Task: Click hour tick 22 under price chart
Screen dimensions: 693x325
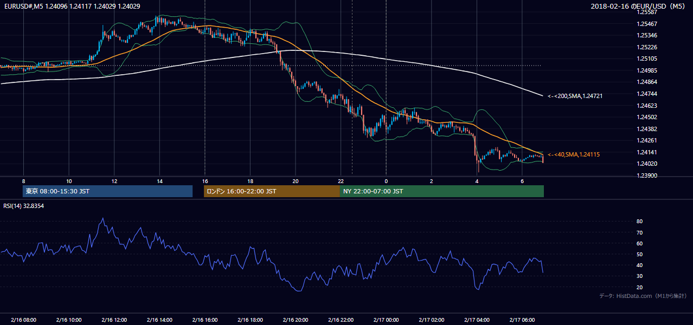Action: click(341, 181)
